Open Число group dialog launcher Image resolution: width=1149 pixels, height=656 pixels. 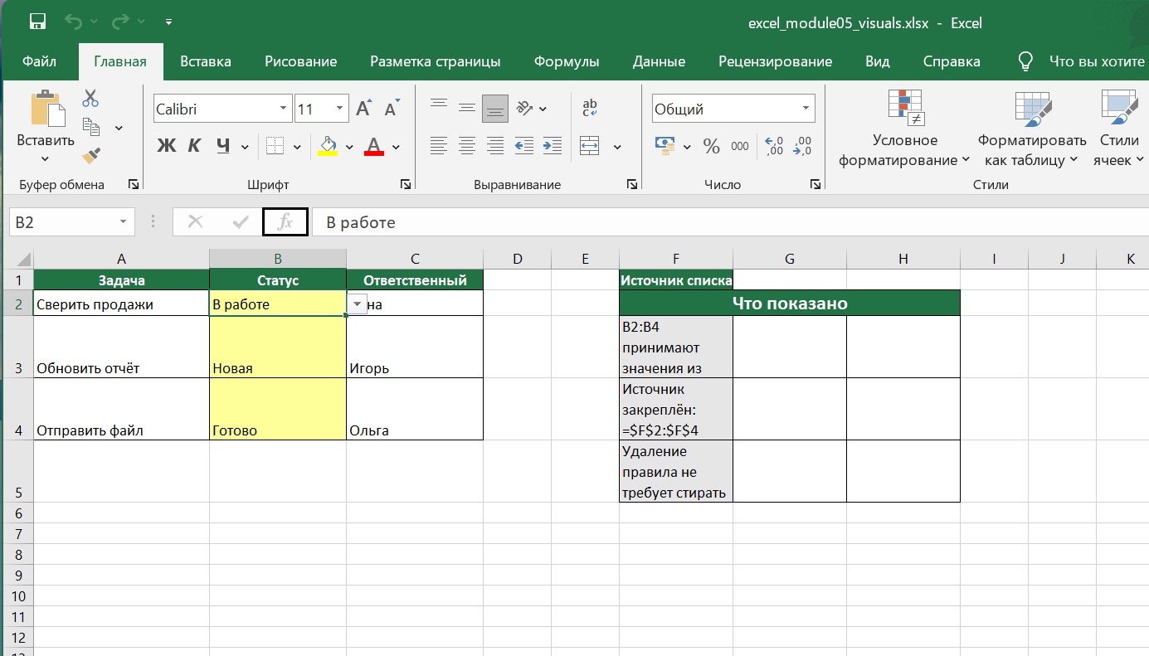pyautogui.click(x=817, y=184)
